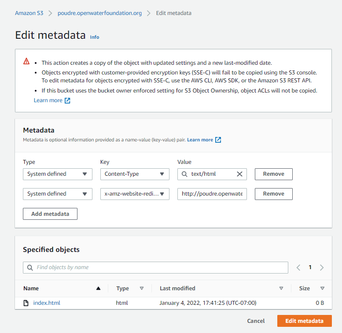The image size is (342, 333).
Task: Click the Name column header
Action: tap(31, 289)
